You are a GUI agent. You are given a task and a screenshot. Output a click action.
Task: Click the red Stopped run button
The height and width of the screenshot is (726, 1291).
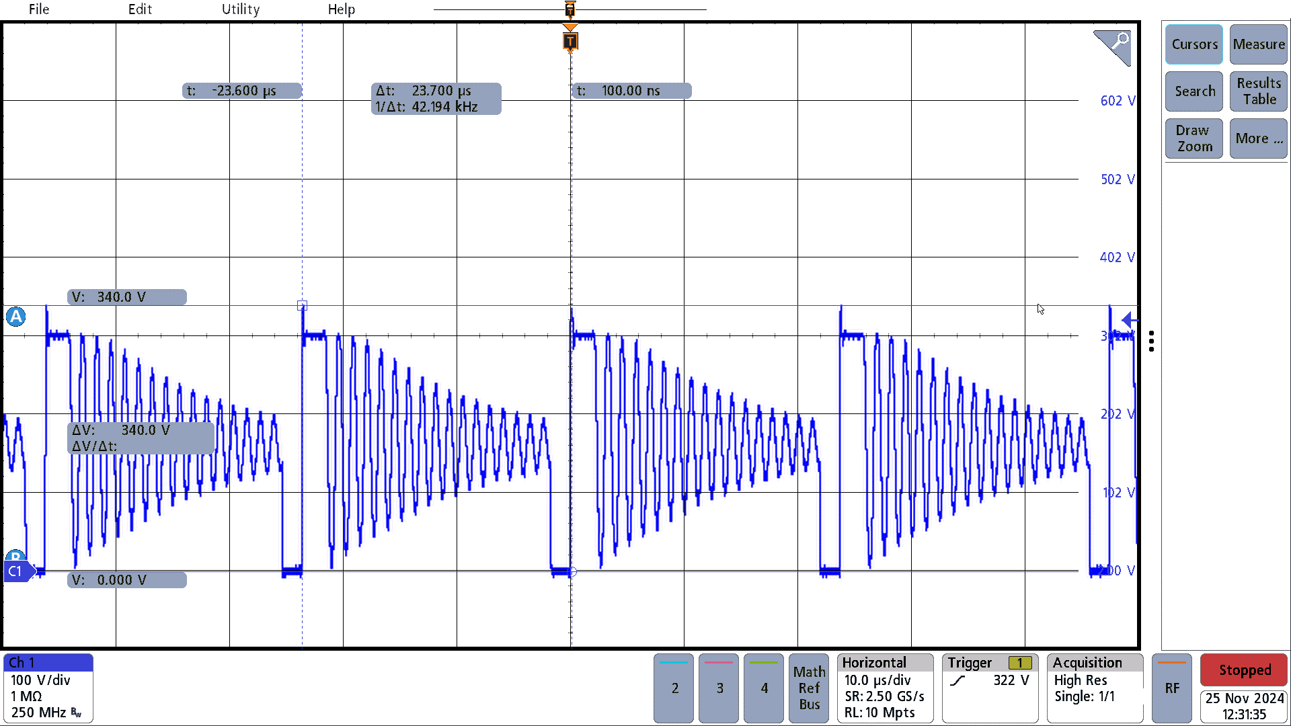point(1245,670)
